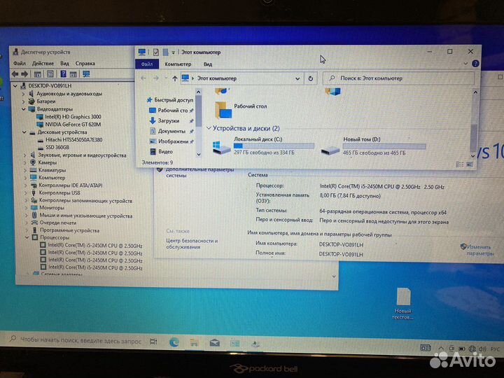Expand the Аудиовходы и аудиовыходы node
Screen dimensions: 504x378
tap(24, 94)
